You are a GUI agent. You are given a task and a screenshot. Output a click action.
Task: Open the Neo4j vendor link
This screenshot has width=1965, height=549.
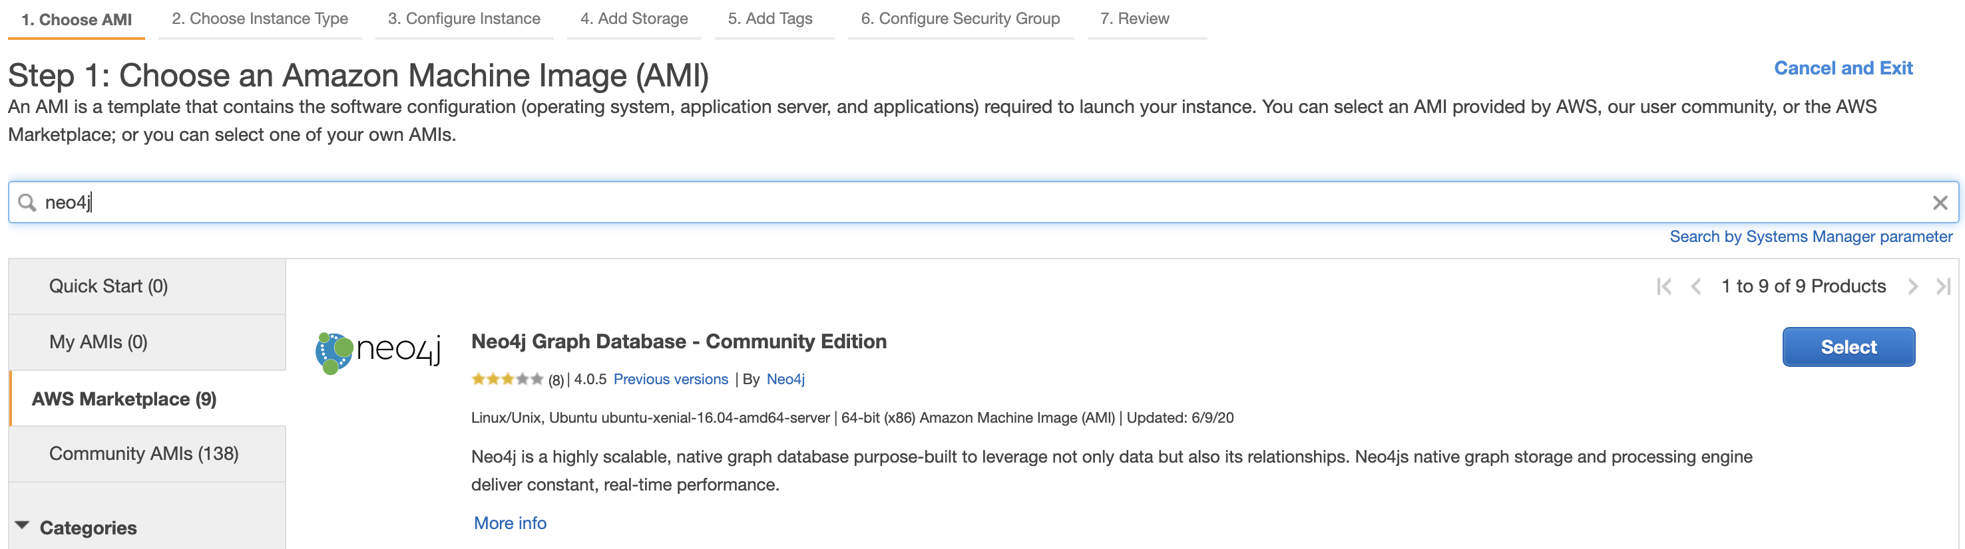[785, 380]
